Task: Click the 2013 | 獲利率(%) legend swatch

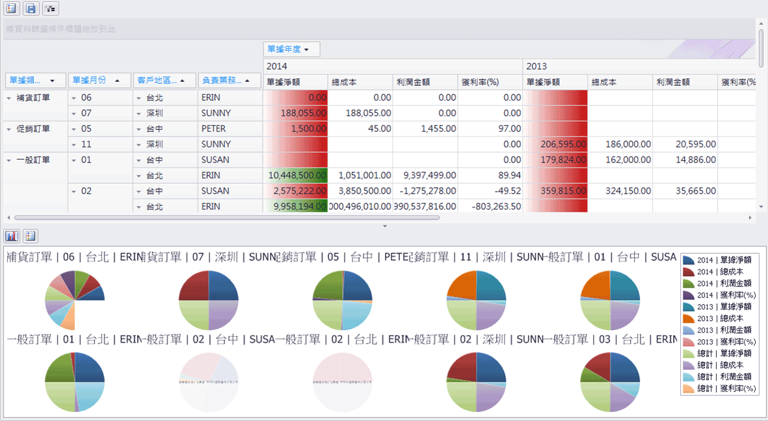Action: tap(689, 342)
